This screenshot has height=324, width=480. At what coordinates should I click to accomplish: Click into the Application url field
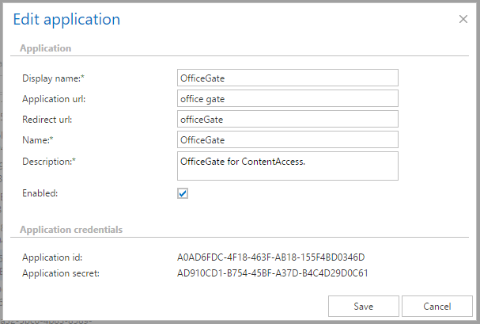[x=287, y=98]
